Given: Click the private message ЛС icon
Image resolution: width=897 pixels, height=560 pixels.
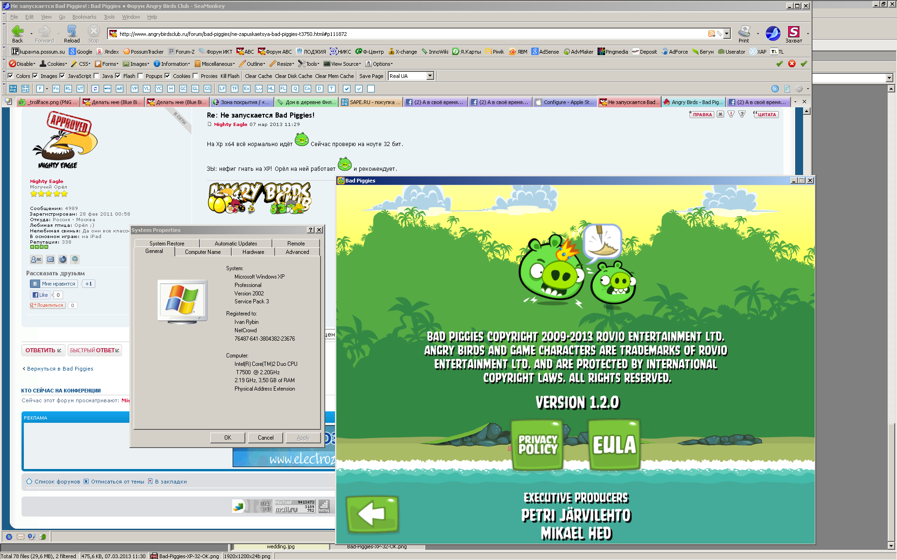Looking at the screenshot, I should click(x=36, y=259).
